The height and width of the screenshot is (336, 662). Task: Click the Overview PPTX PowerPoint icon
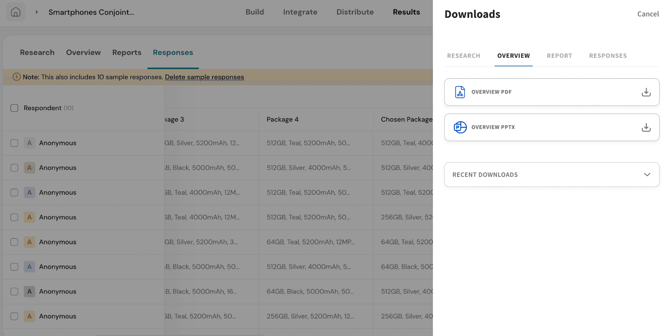[460, 127]
